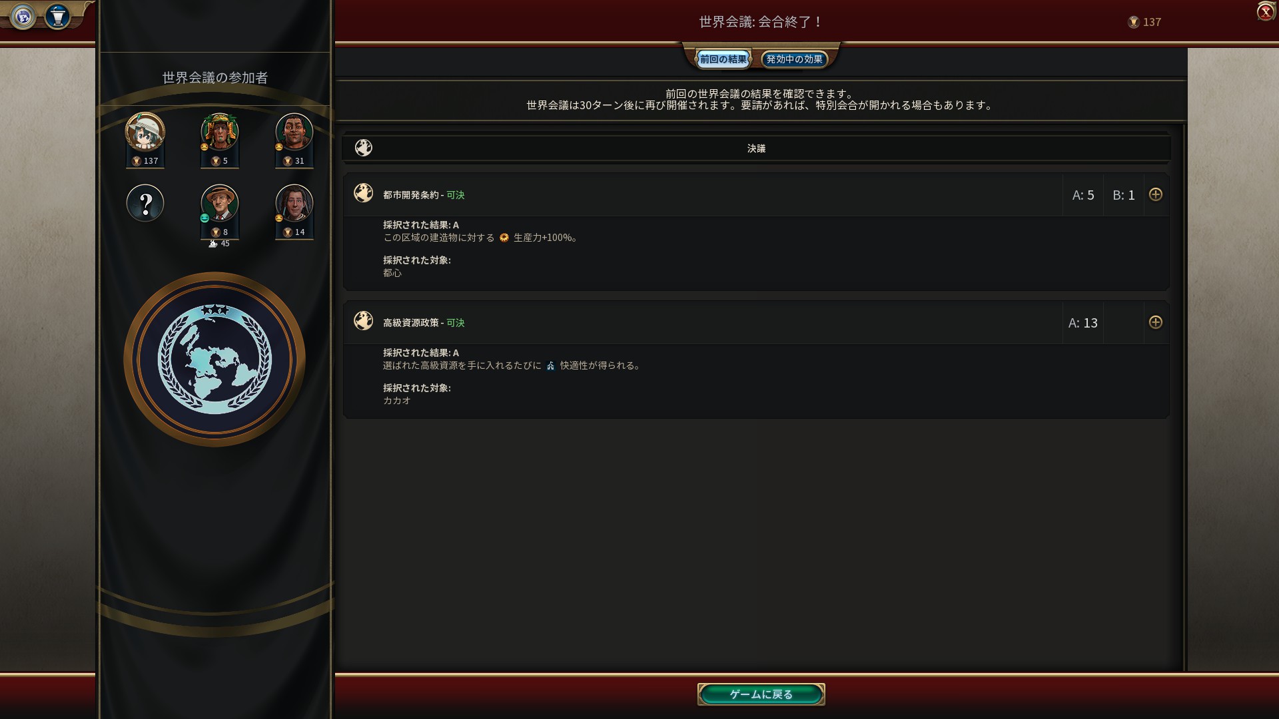Expand vote details for 都市開発条約
1279x719 pixels.
[x=1156, y=194]
